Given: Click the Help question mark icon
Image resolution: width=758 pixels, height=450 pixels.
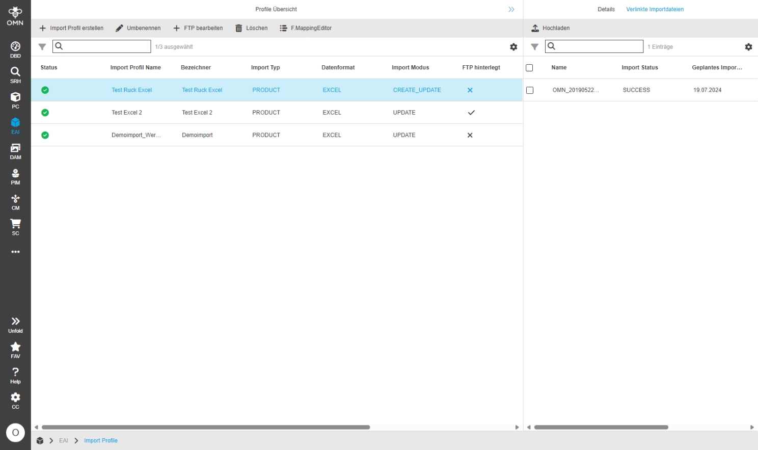Looking at the screenshot, I should [15, 375].
